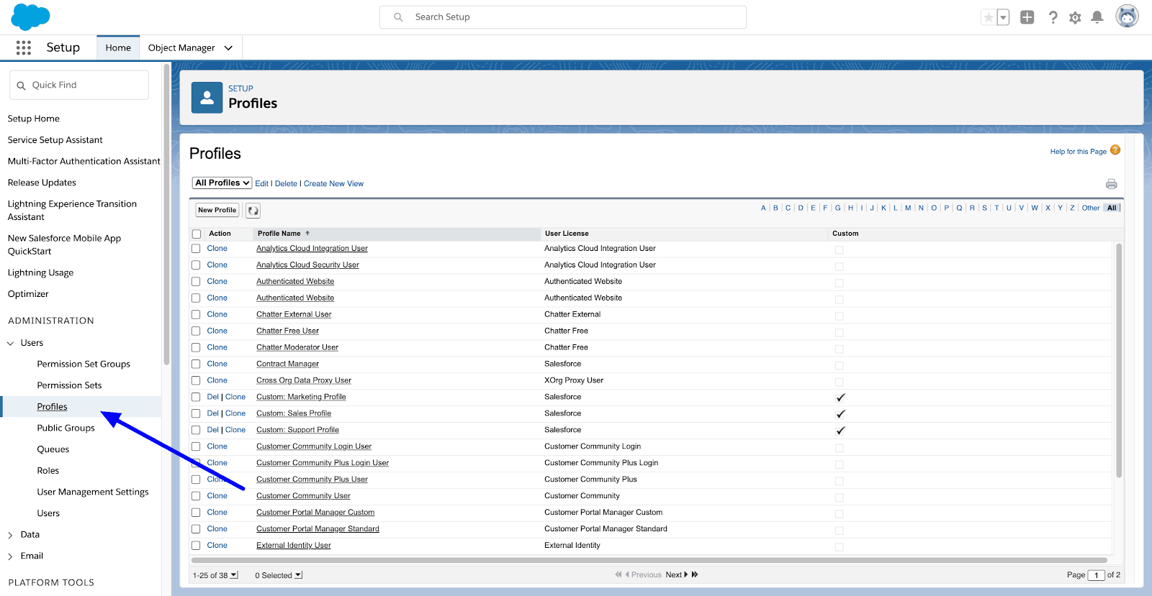The image size is (1152, 596).
Task: Click the horizontal scrollbar under profiles table
Action: point(649,560)
